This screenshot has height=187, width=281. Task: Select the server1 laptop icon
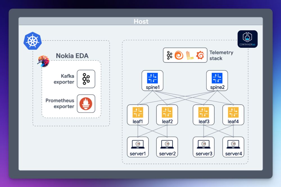[138, 144]
